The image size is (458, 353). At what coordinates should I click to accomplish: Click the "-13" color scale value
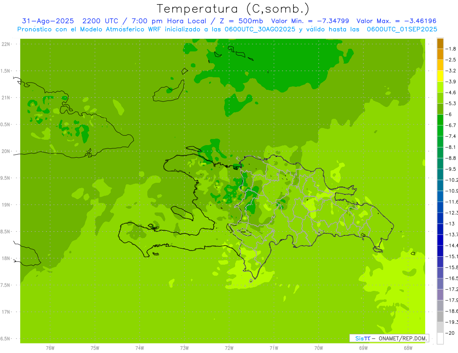[x=450, y=224]
